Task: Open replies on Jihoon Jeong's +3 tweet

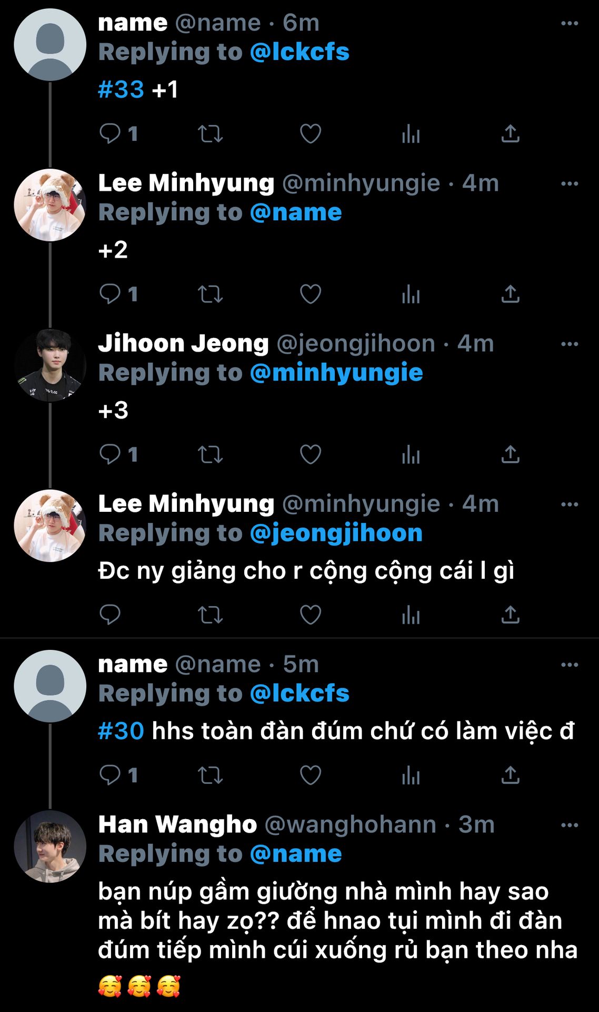Action: 118,454
